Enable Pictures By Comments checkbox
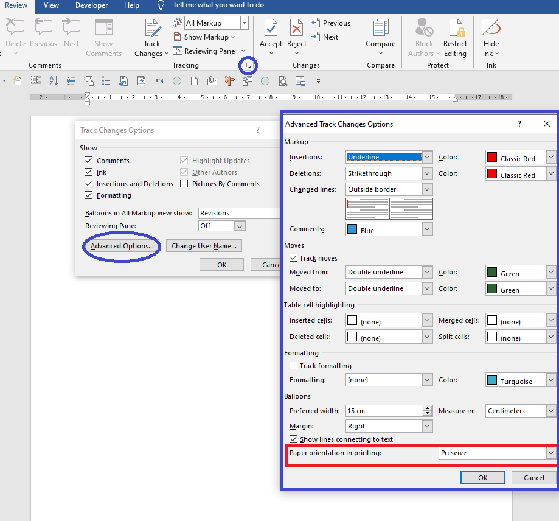This screenshot has height=521, width=559. point(184,184)
